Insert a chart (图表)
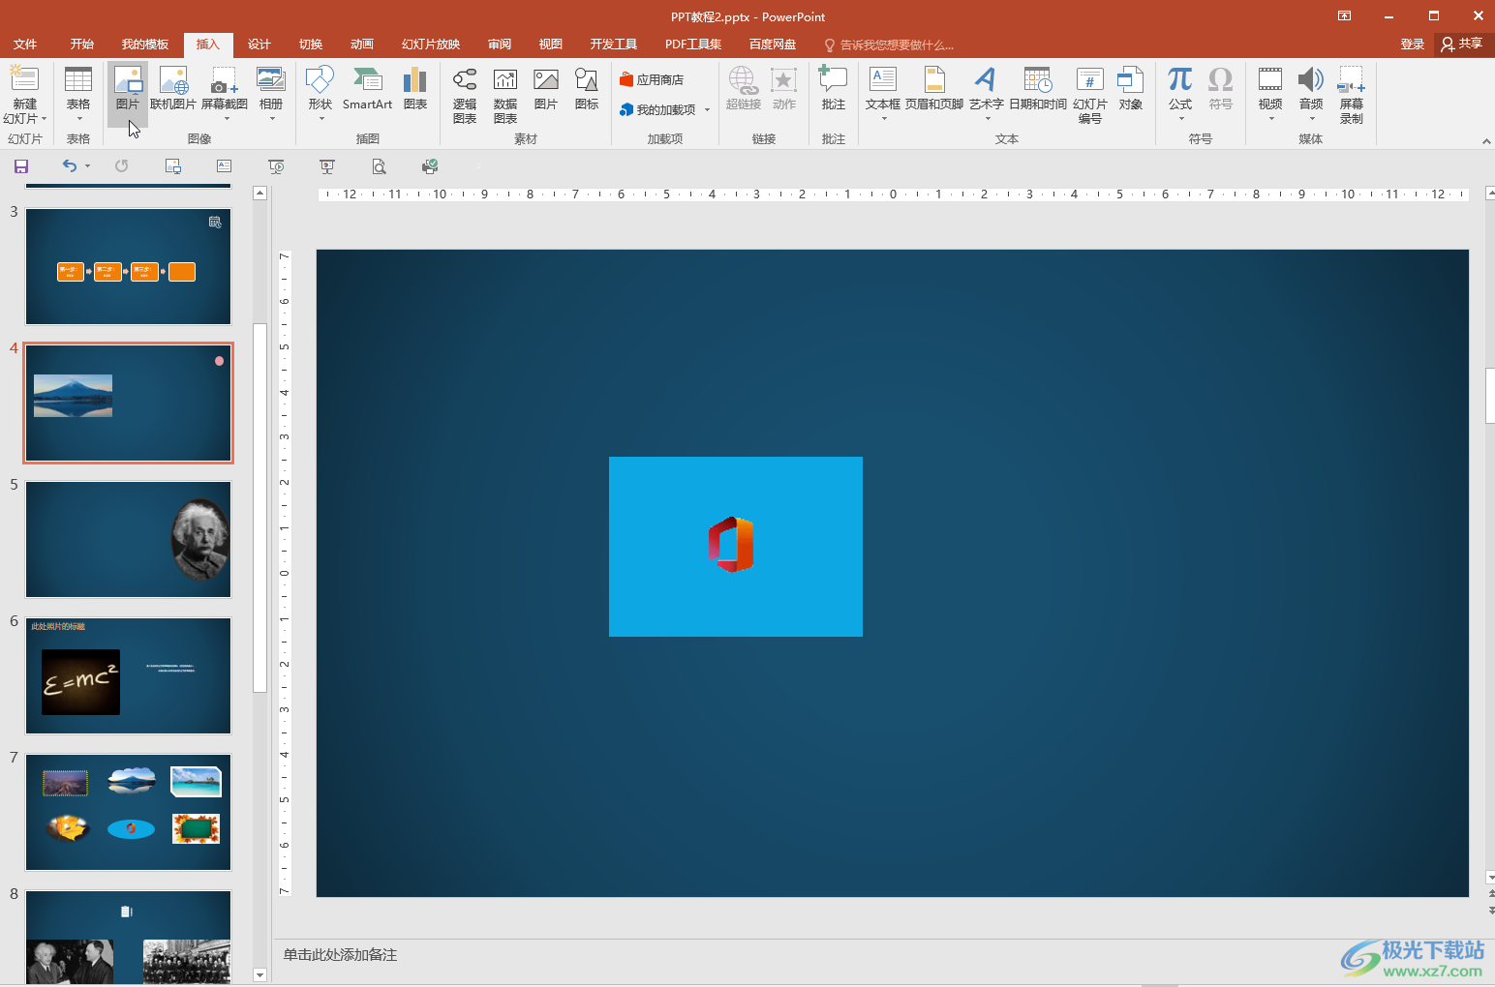Viewport: 1495px width, 987px height. tap(415, 89)
